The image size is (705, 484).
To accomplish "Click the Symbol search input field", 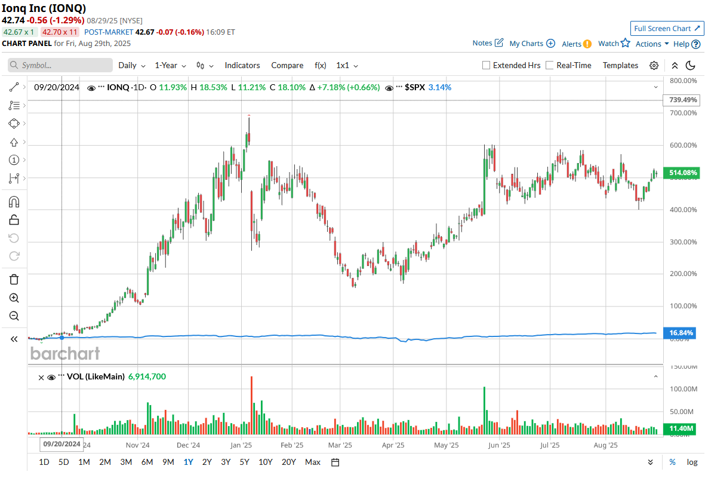I will [60, 65].
